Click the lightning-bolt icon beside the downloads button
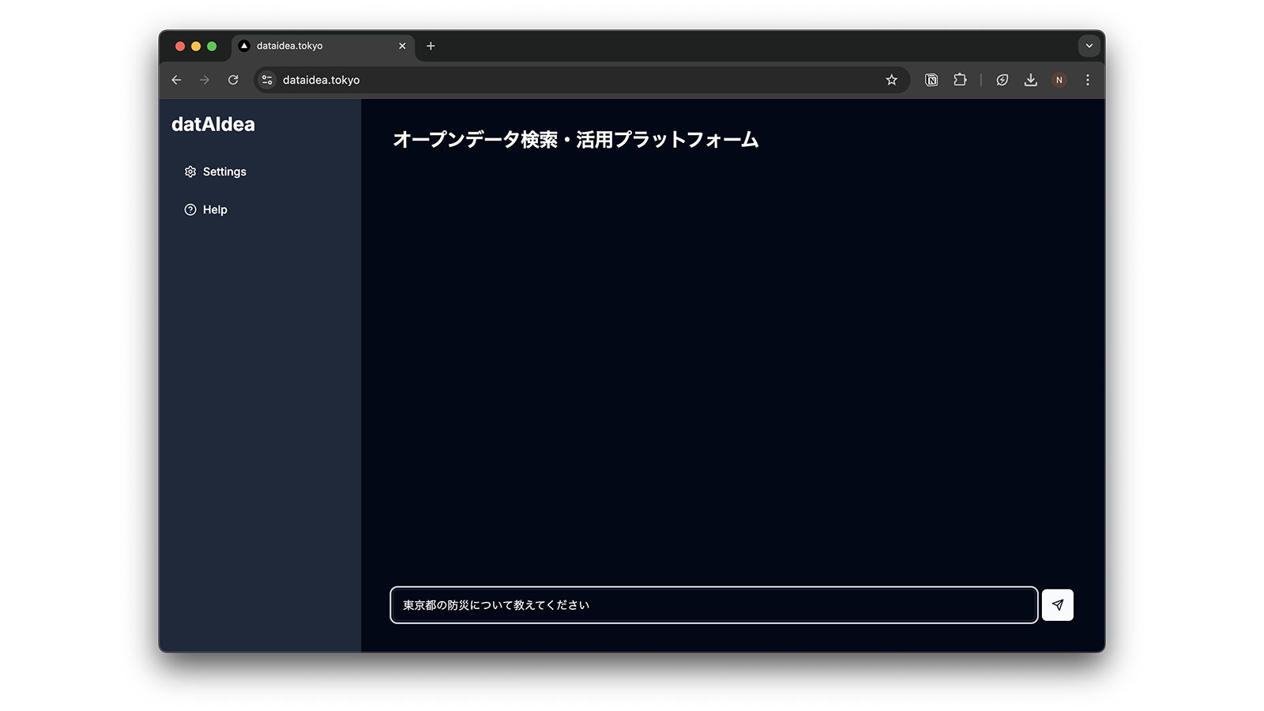The height and width of the screenshot is (711, 1264). (1002, 80)
